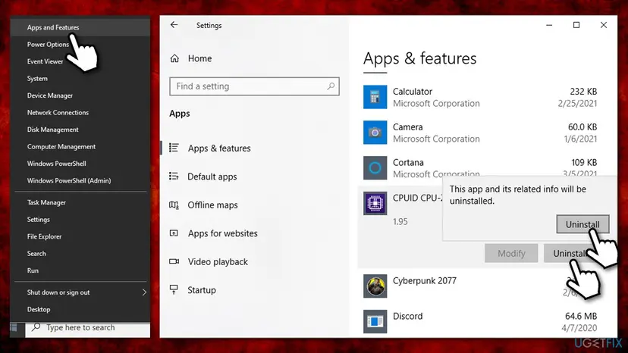
Task: Click the Discord app icon
Action: pos(375,321)
